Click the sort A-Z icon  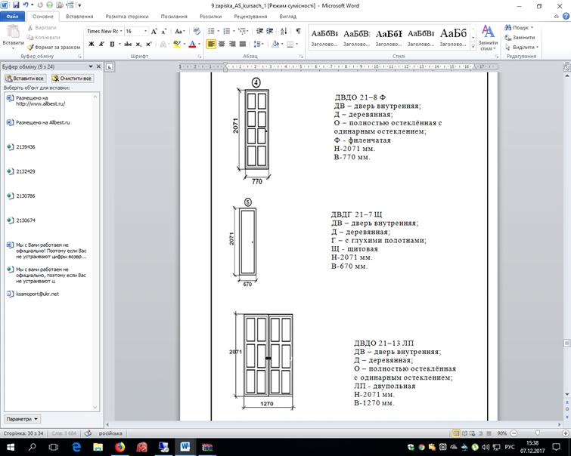point(284,32)
